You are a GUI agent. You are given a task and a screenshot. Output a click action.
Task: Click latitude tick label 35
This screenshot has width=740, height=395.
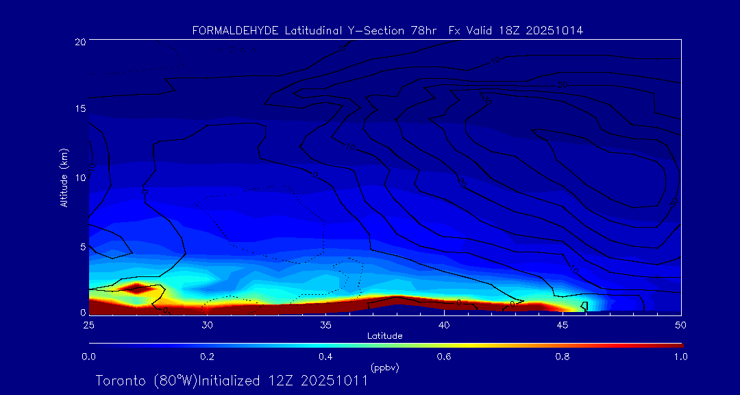[325, 325]
